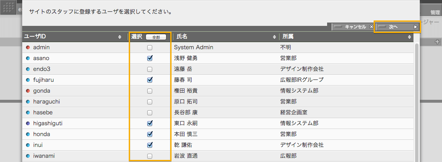Sort by 所属 column arrows

point(409,37)
